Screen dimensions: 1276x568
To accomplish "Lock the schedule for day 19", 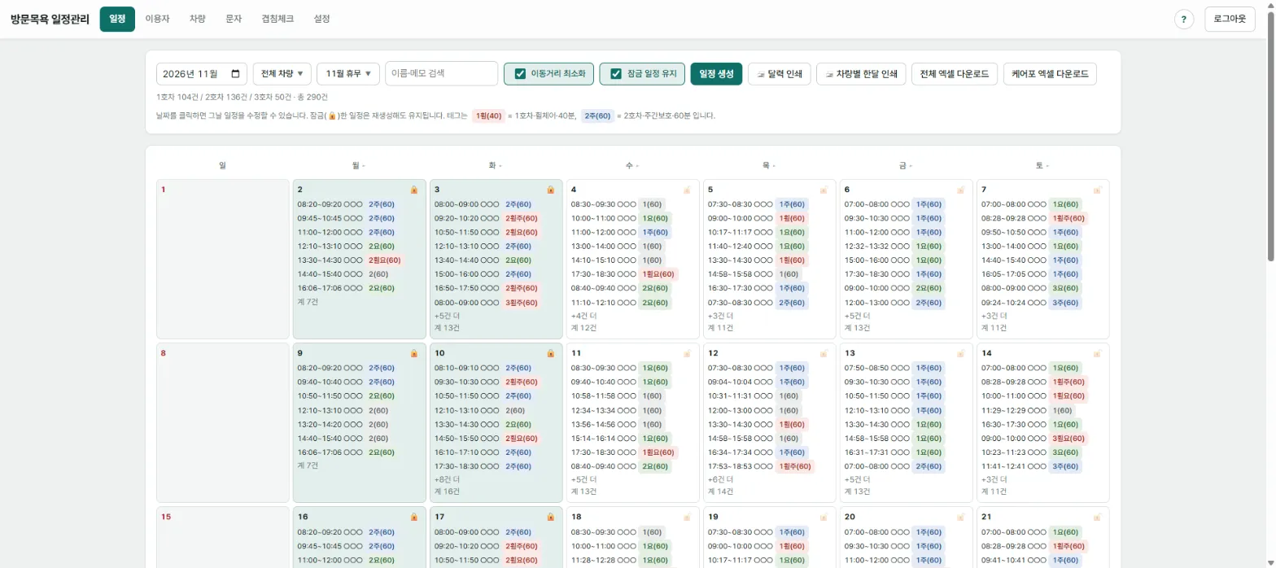I will click(x=824, y=517).
